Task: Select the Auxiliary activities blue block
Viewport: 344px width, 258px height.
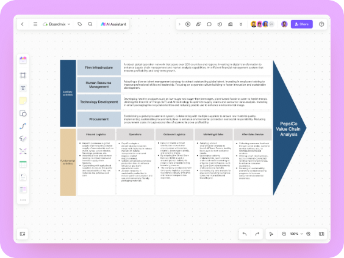Action: point(68,94)
